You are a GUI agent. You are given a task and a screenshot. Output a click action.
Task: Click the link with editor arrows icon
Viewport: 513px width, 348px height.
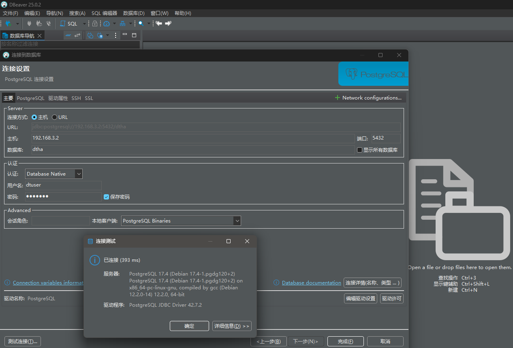tap(77, 36)
